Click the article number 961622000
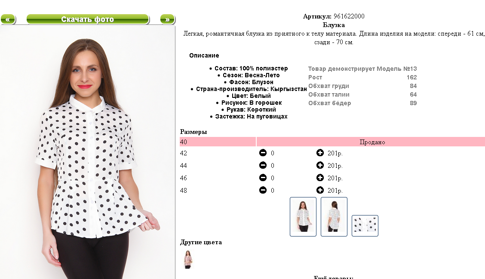The width and height of the screenshot is (485, 279). 349,16
